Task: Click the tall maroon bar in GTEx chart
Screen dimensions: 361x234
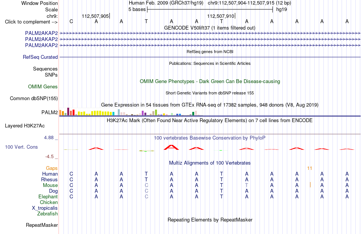Action: tap(68, 112)
